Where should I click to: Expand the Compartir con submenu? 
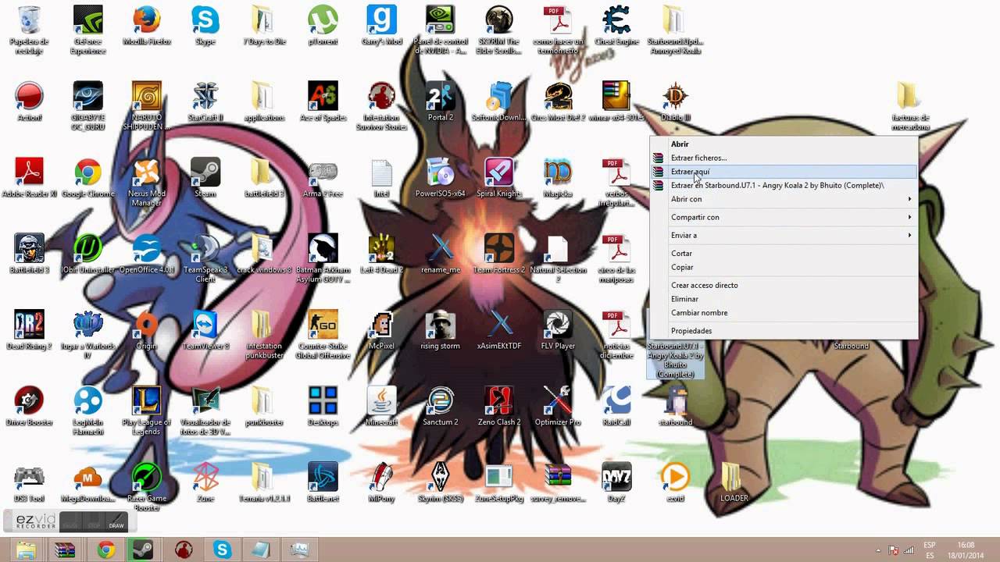tap(784, 217)
